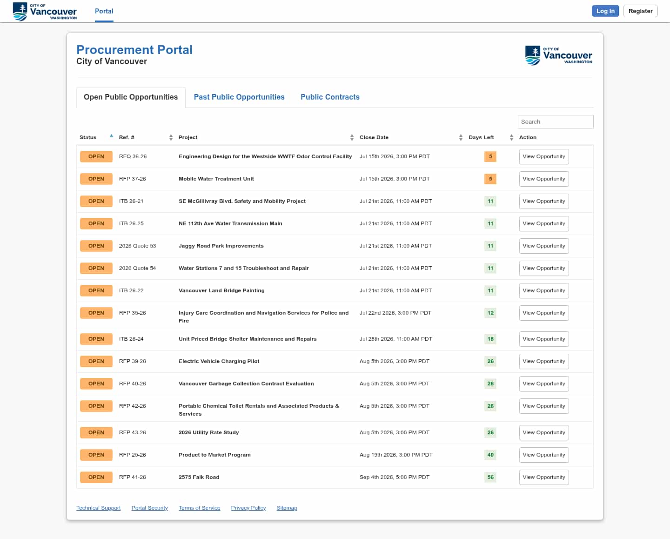Sort by Days Left column arrows
Viewport: 670px width, 539px height.
pyautogui.click(x=511, y=137)
